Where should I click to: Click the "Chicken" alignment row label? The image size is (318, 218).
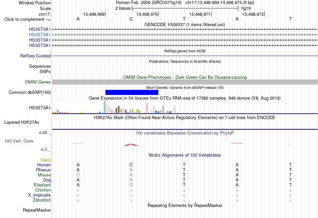click(x=43, y=190)
